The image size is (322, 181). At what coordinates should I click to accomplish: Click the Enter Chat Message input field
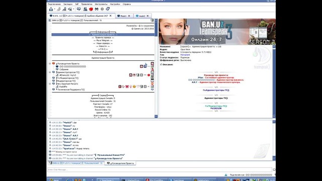(x=159, y=170)
